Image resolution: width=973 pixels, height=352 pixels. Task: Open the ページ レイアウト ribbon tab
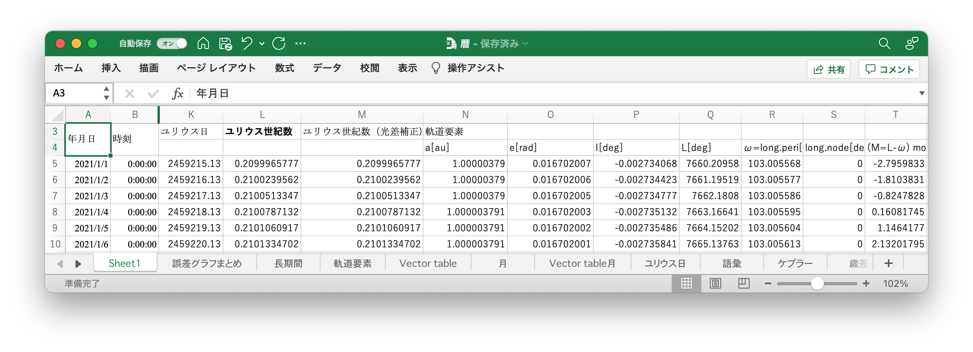click(216, 68)
